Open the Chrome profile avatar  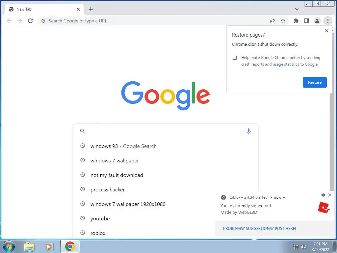(317, 21)
